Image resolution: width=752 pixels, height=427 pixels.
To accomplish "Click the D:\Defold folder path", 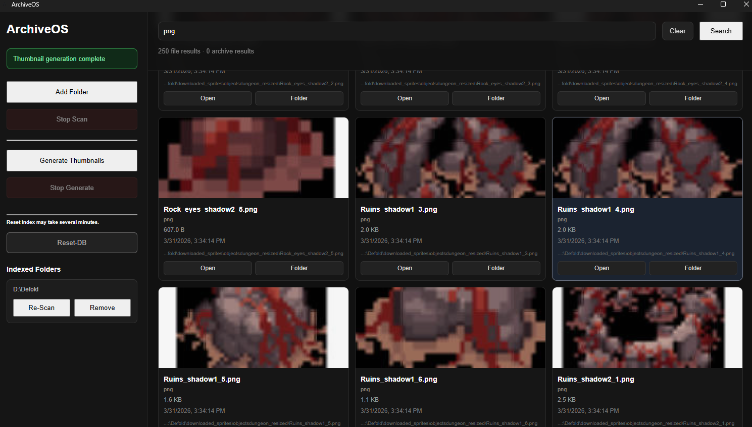I will (x=26, y=289).
